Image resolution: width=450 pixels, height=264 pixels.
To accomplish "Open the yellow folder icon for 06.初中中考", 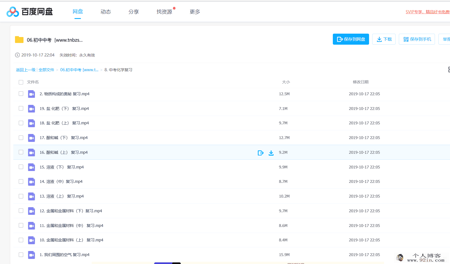I will point(19,40).
